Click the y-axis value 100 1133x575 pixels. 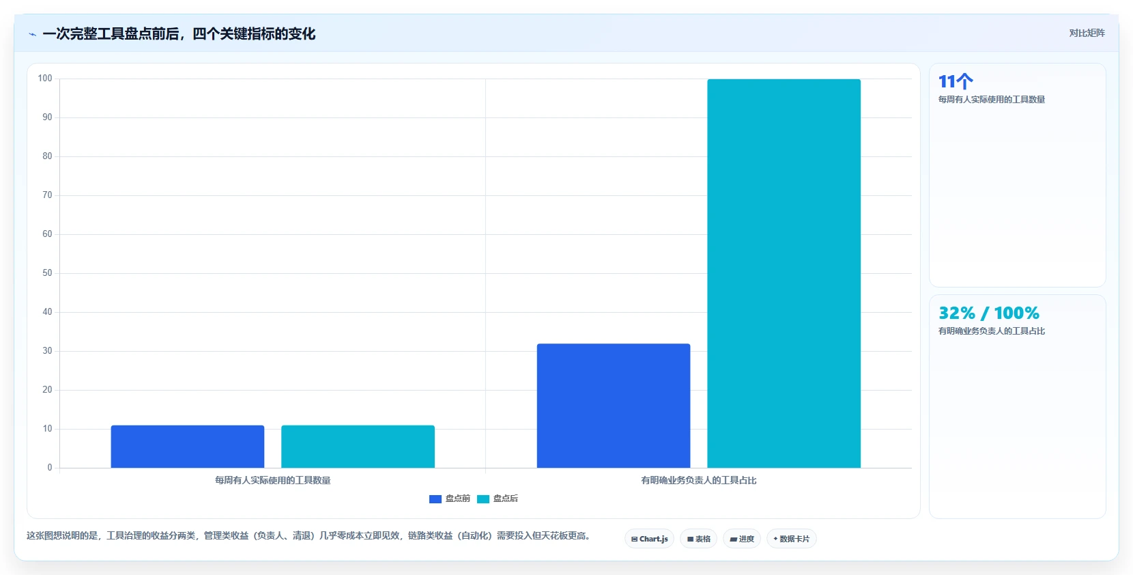pos(45,79)
